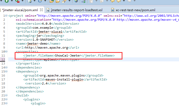Open the Run button's dropdown arrow
This screenshot has height=106, width=179.
(12, 1)
